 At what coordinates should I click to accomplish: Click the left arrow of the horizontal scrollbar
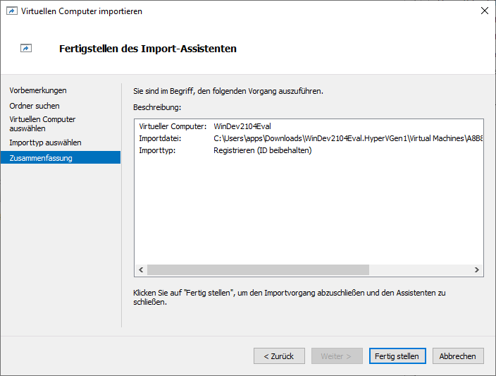(x=141, y=270)
